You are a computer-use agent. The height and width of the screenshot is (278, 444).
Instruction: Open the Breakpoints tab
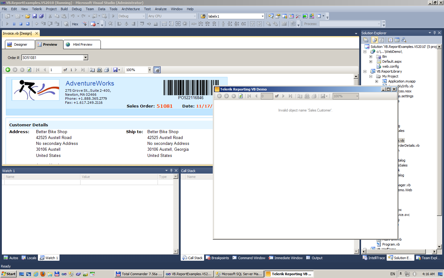[x=217, y=258]
